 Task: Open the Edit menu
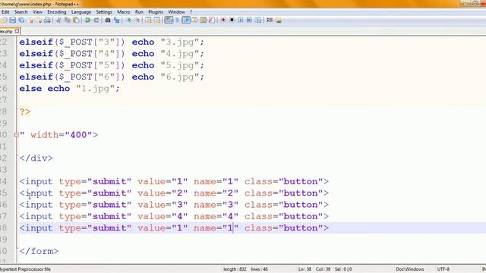pyautogui.click(x=5, y=12)
